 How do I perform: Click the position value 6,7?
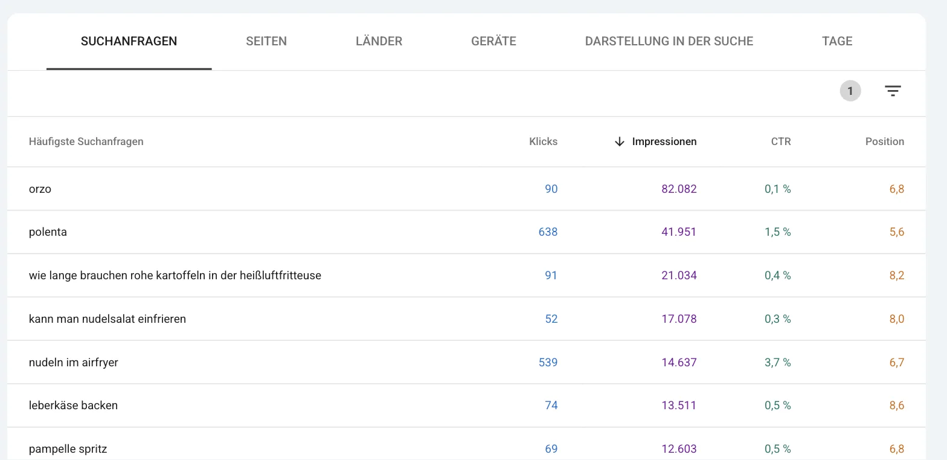point(897,362)
